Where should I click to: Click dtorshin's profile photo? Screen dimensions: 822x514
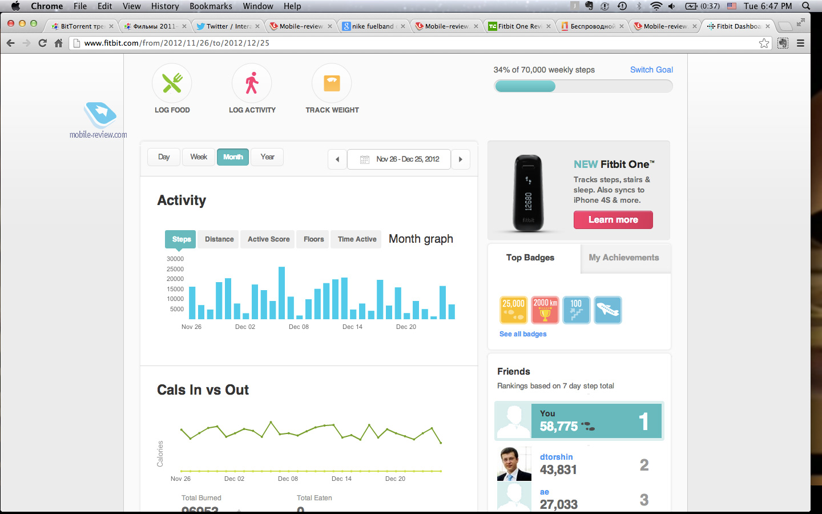(514, 464)
